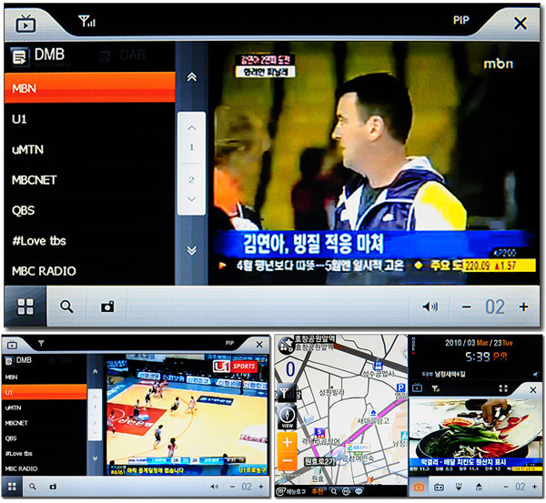Image resolution: width=546 pixels, height=503 pixels.
Task: Capture screenshot with camera icon, large screen
Action: (107, 307)
